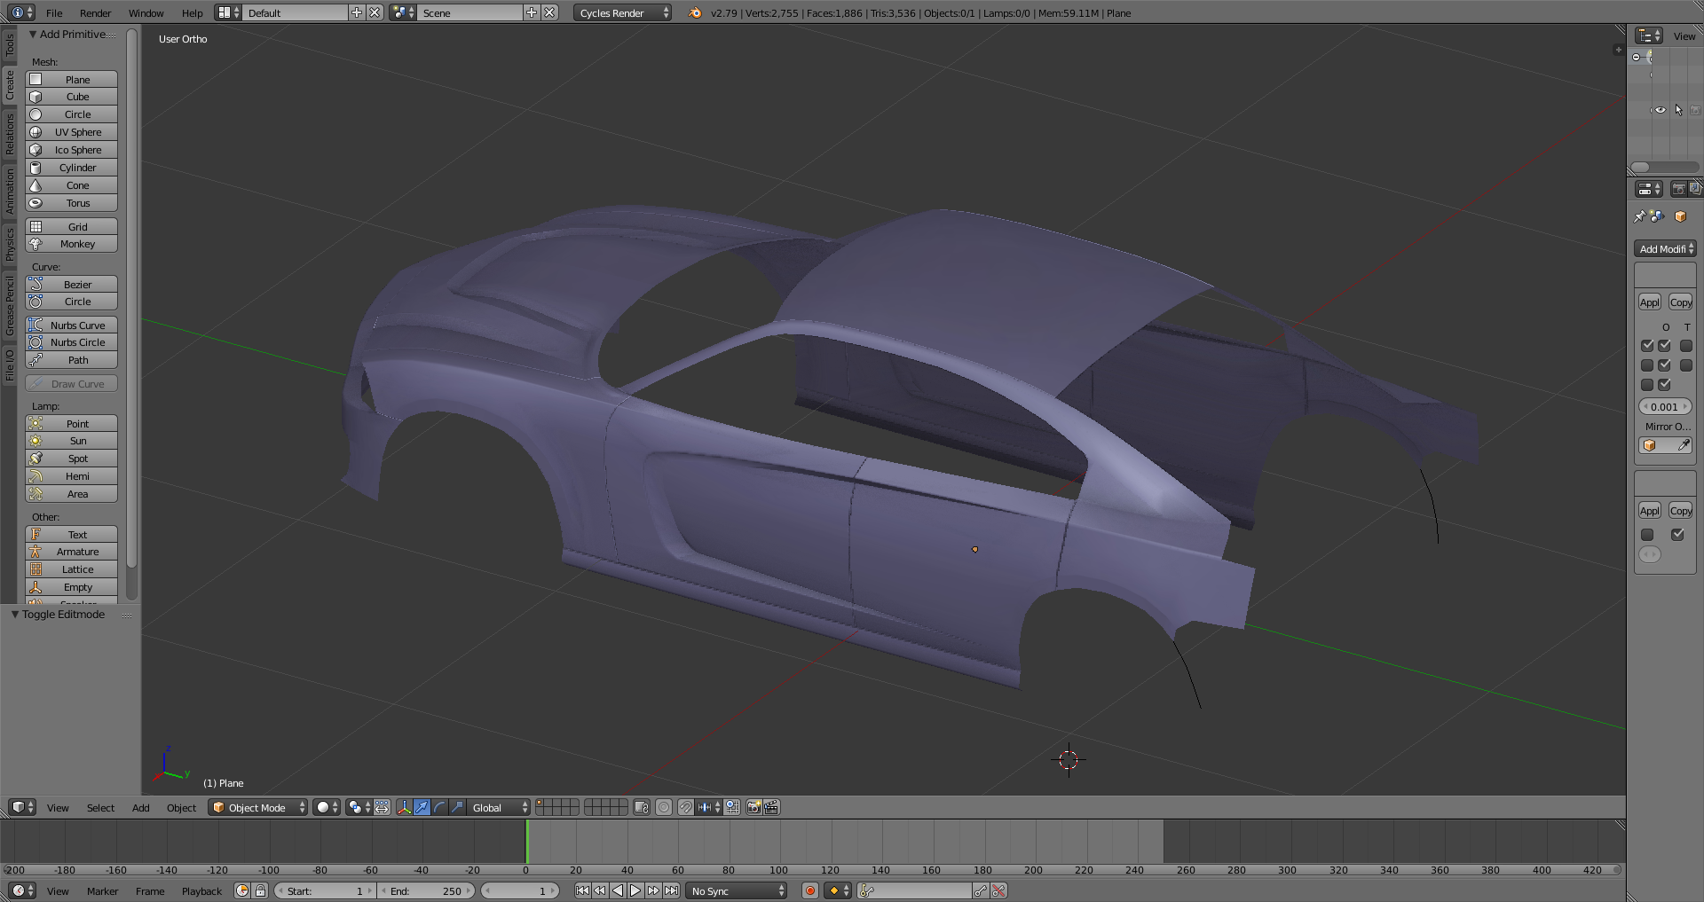Open the Object Mode dropdown
This screenshot has width=1704, height=902.
tap(258, 807)
